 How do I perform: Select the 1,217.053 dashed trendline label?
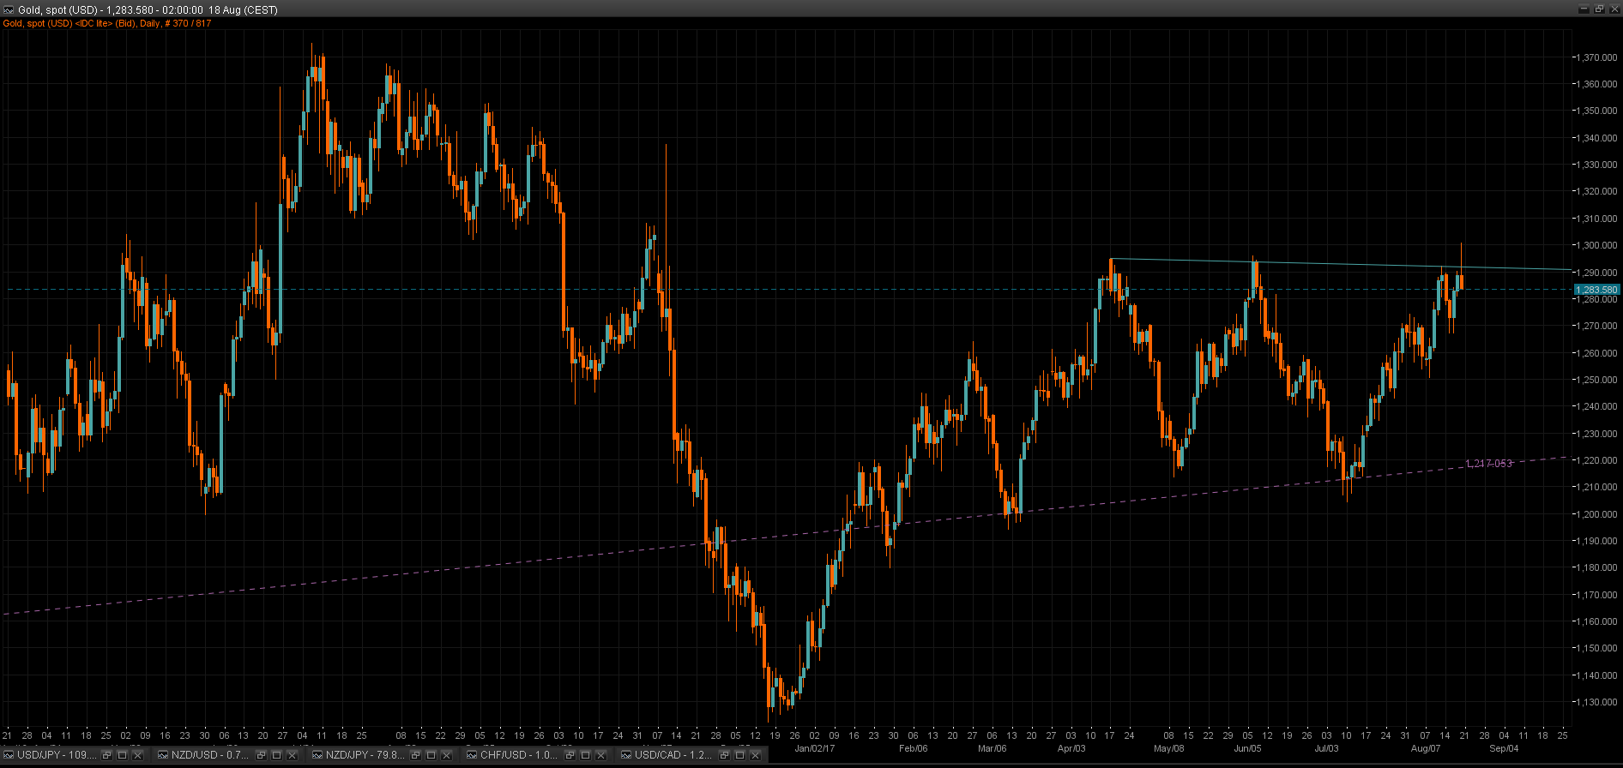1488,464
